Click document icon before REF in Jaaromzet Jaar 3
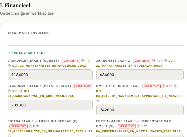 (9, 91)
